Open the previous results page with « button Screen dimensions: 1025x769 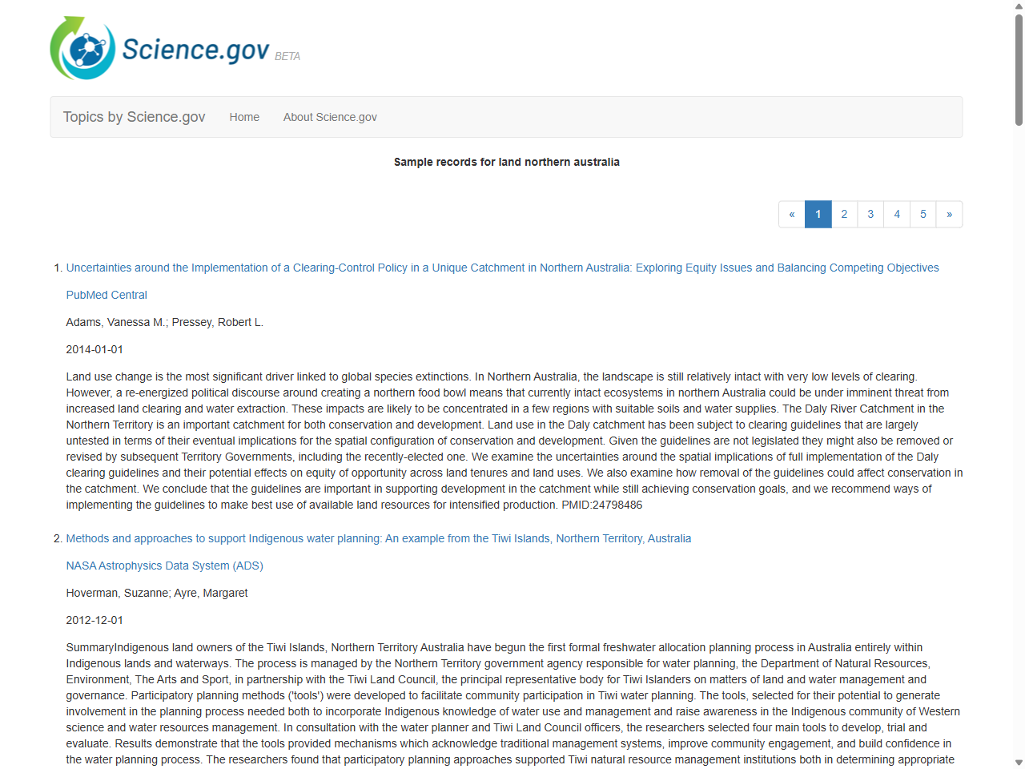(792, 214)
